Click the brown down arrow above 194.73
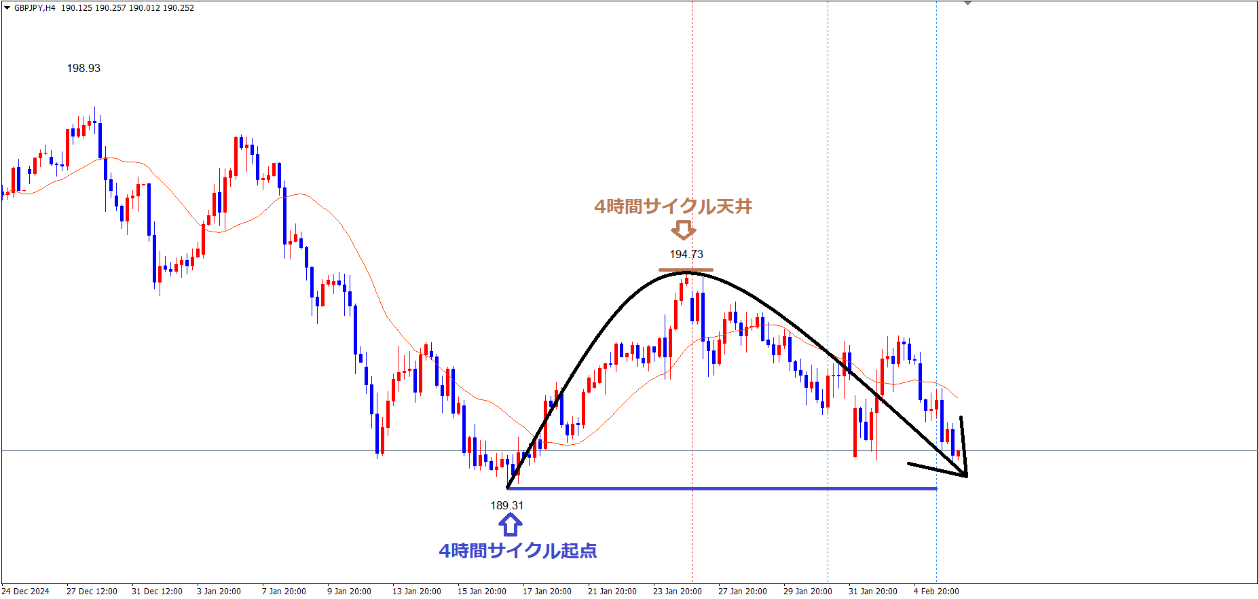This screenshot has width=1258, height=599. [x=683, y=230]
